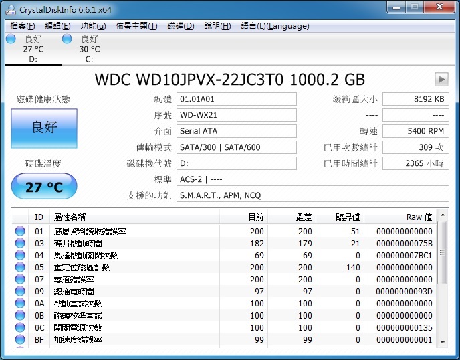Click the blue status dot for attribute 0B

[x=20, y=315]
